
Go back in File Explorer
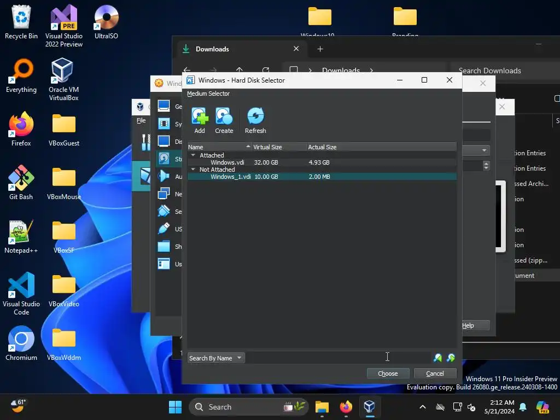pyautogui.click(x=187, y=70)
